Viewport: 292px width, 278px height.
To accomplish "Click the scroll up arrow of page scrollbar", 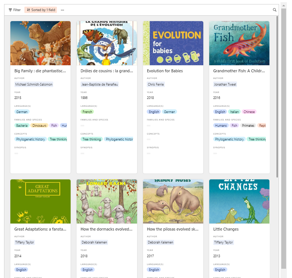I will tap(283, 6).
